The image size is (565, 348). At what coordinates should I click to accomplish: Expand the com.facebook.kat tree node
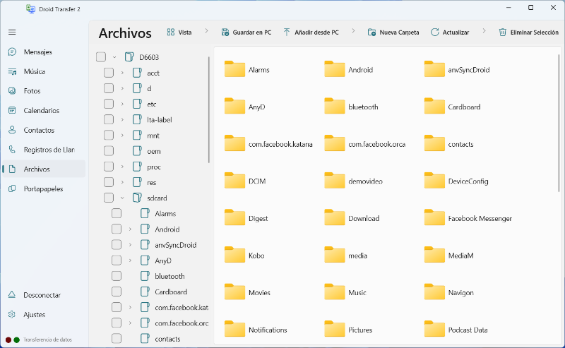coord(130,307)
